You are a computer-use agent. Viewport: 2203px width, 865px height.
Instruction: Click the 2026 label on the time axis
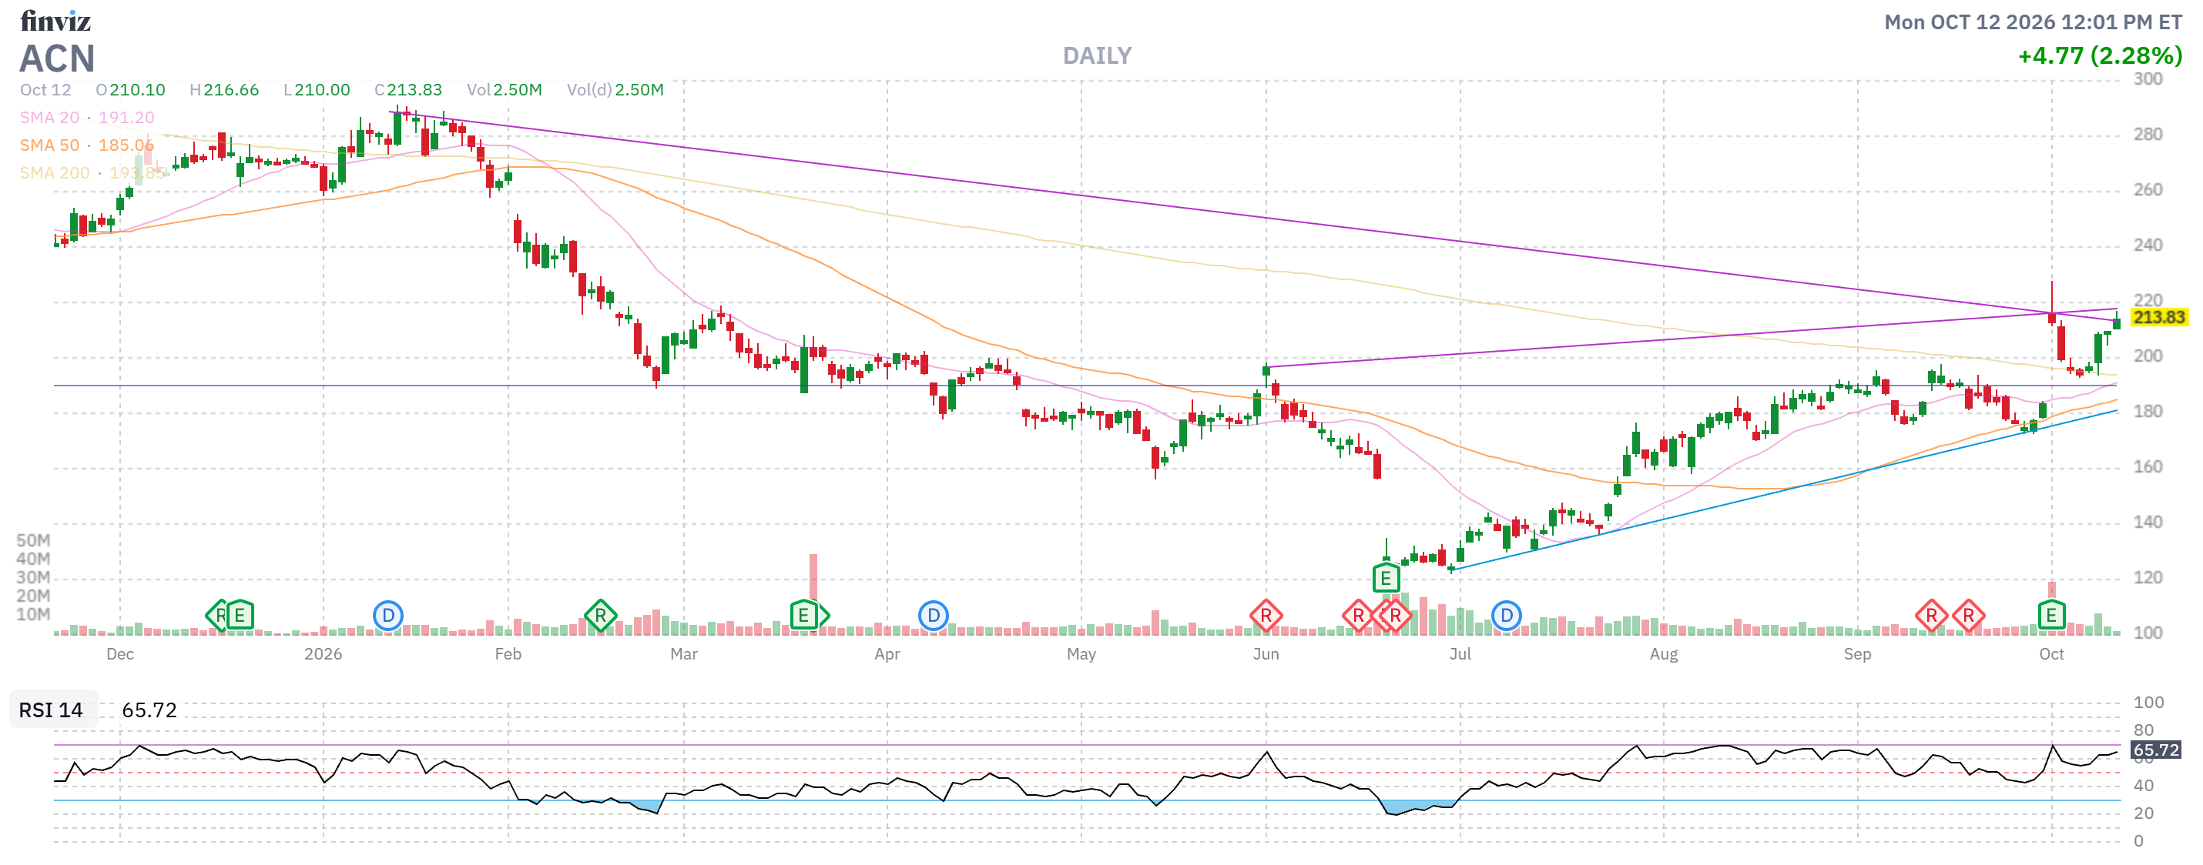click(324, 654)
